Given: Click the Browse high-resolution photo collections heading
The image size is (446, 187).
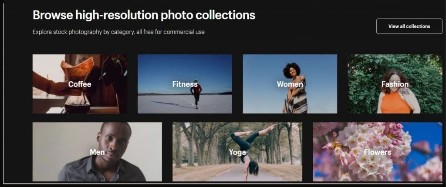Looking at the screenshot, I should [x=144, y=15].
